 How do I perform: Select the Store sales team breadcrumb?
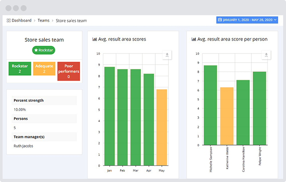(71, 20)
